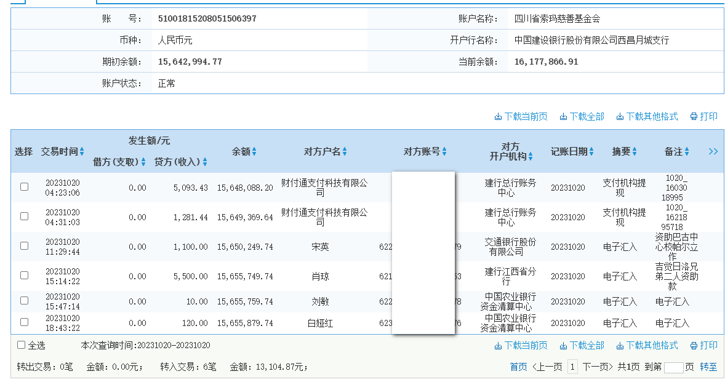Click institution 建行江西省分行
Image resolution: width=725 pixels, height=382 pixels.
click(x=510, y=276)
